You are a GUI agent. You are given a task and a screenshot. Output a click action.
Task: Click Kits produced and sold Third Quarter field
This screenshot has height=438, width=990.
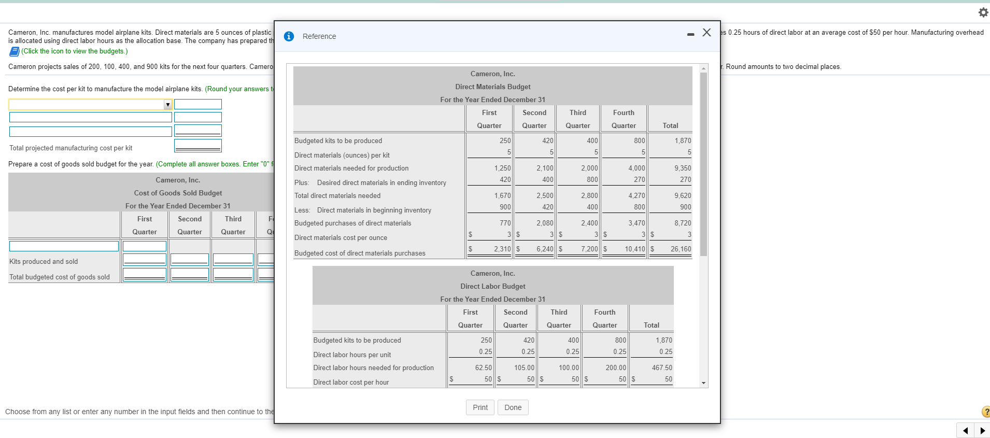click(233, 259)
